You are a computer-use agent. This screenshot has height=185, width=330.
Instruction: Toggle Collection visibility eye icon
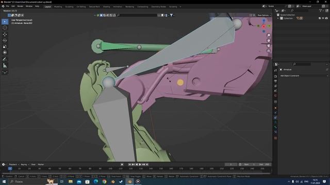pyautogui.click(x=323, y=18)
